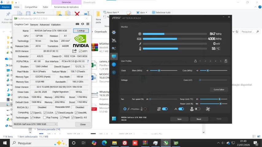Click Lookup button in GPU-Z
This screenshot has height=147, width=262.
point(81,31)
